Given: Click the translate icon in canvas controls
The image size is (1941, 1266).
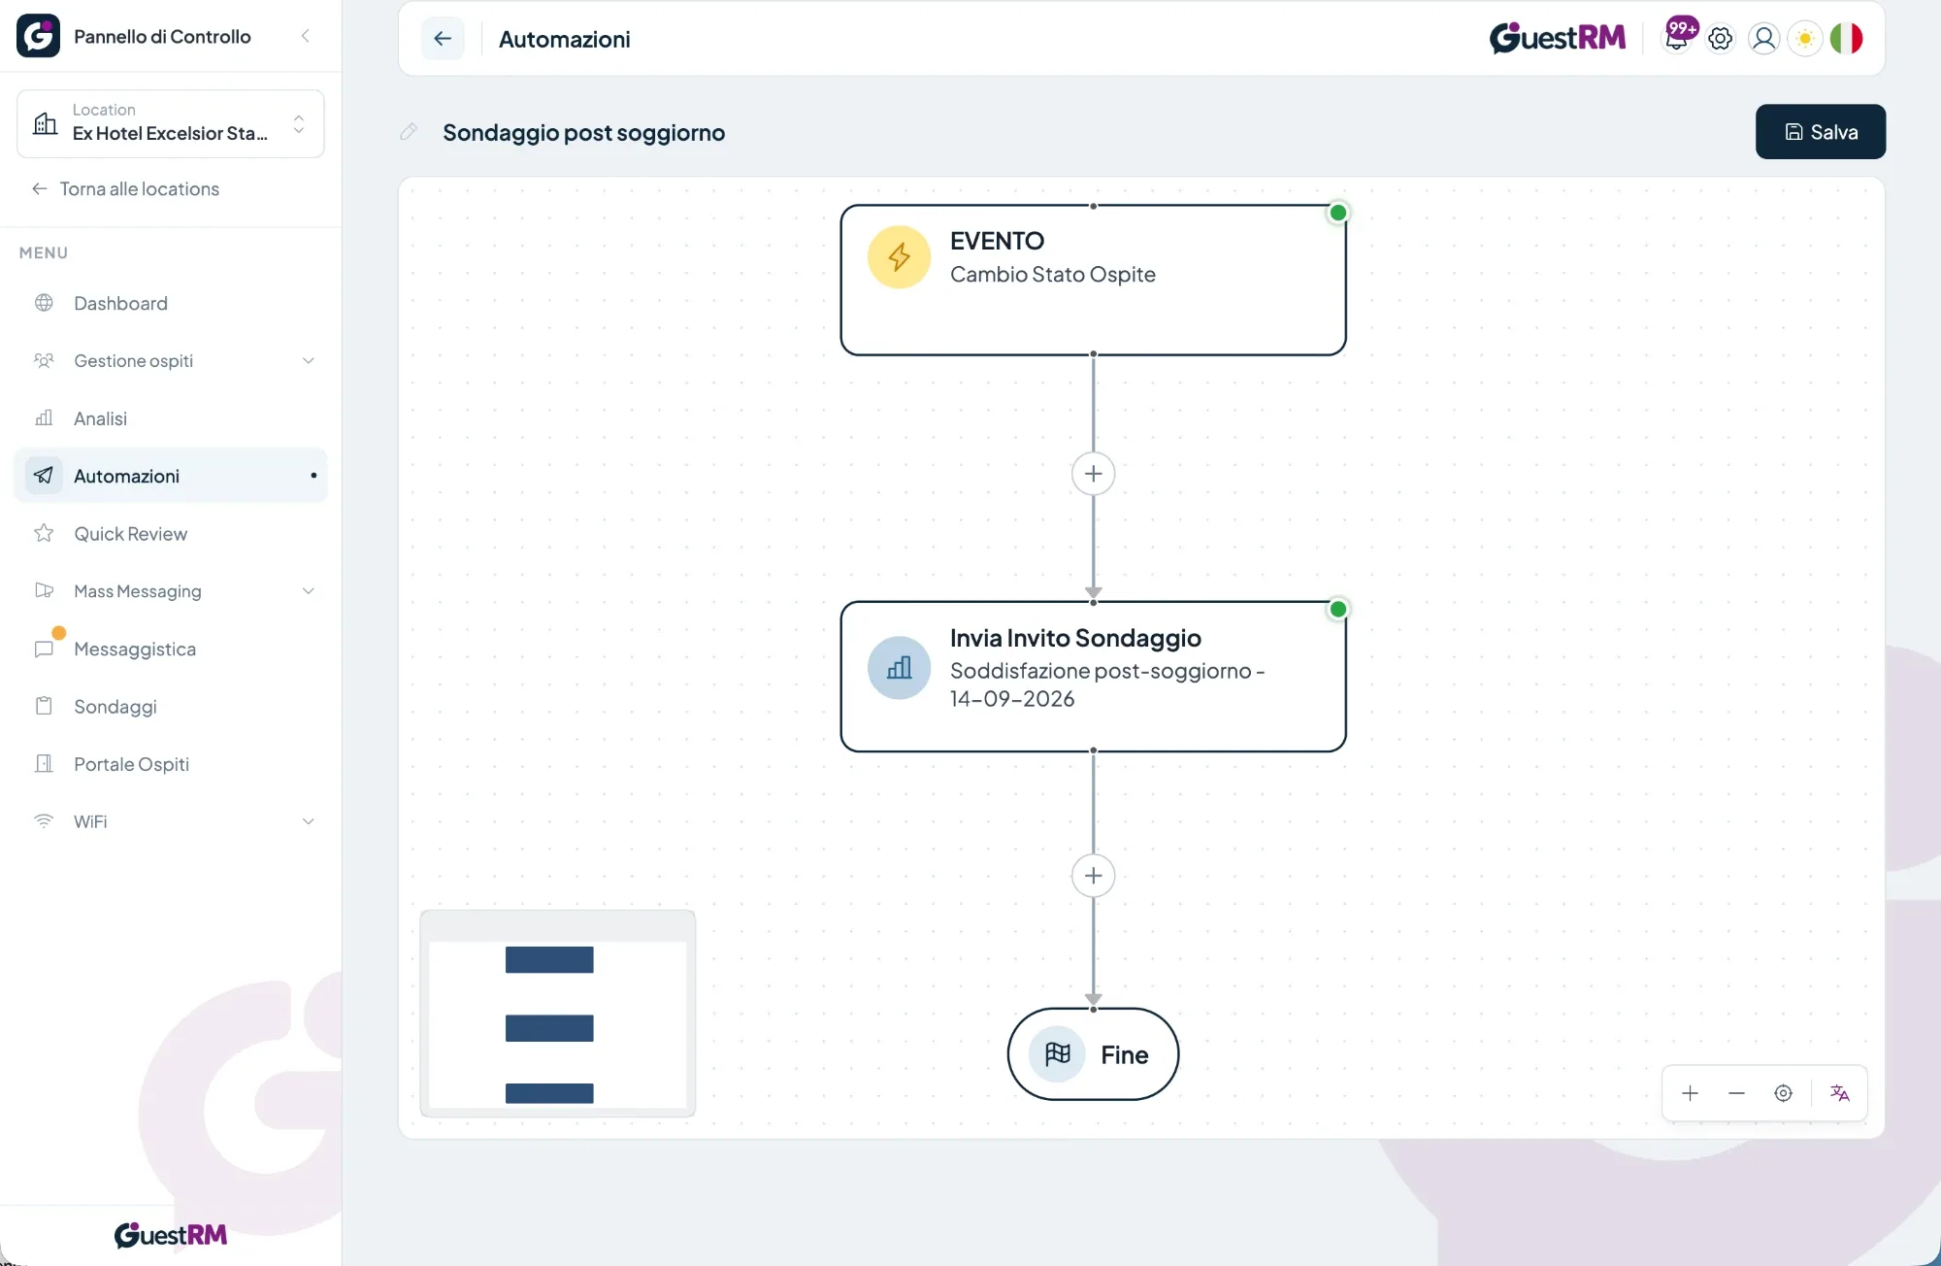Looking at the screenshot, I should 1839,1093.
